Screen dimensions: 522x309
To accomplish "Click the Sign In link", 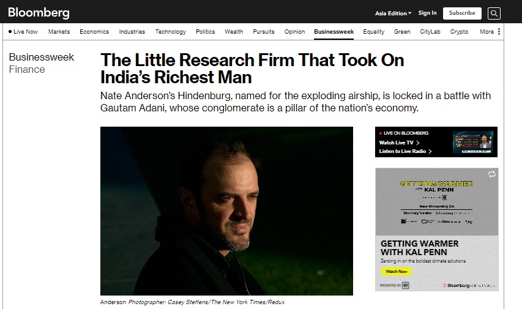I will tap(427, 13).
